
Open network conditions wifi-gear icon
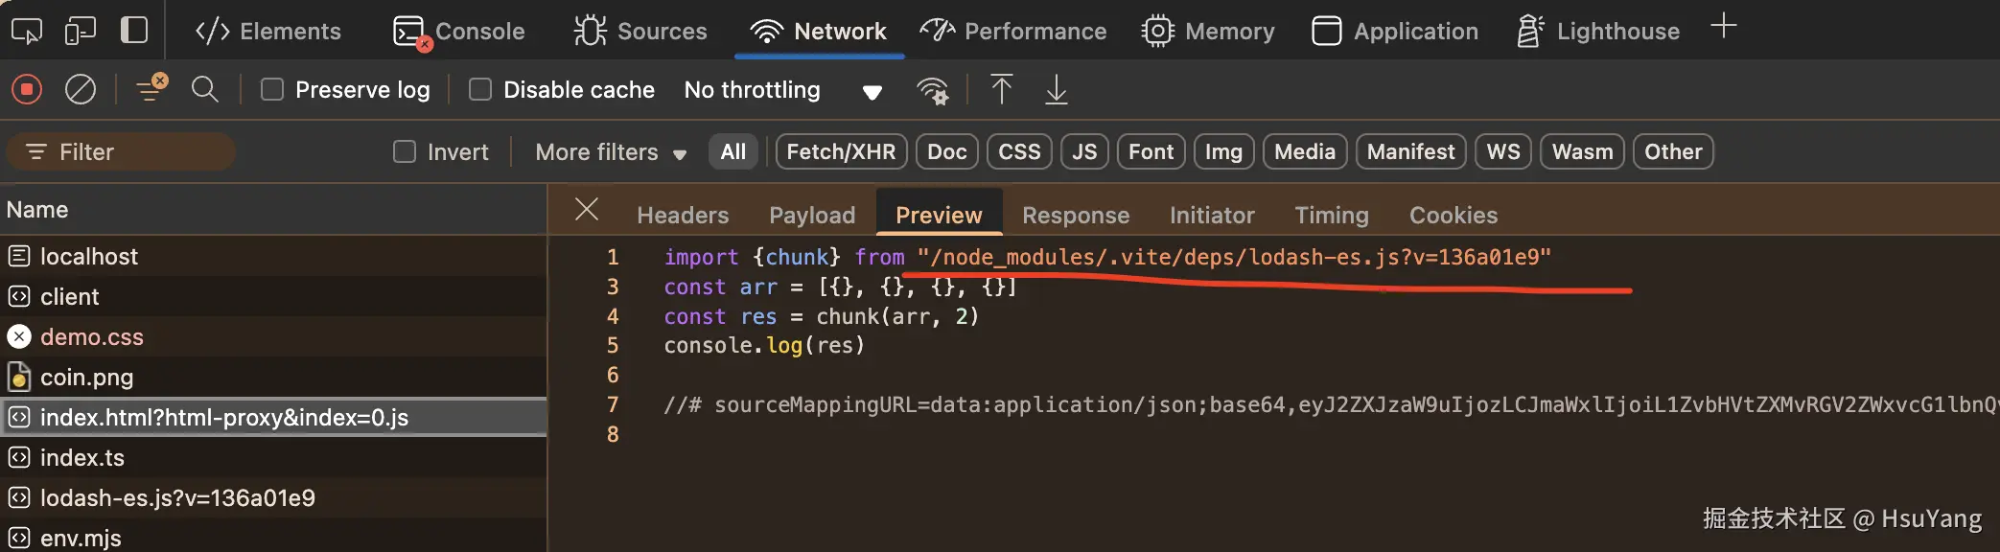[932, 90]
